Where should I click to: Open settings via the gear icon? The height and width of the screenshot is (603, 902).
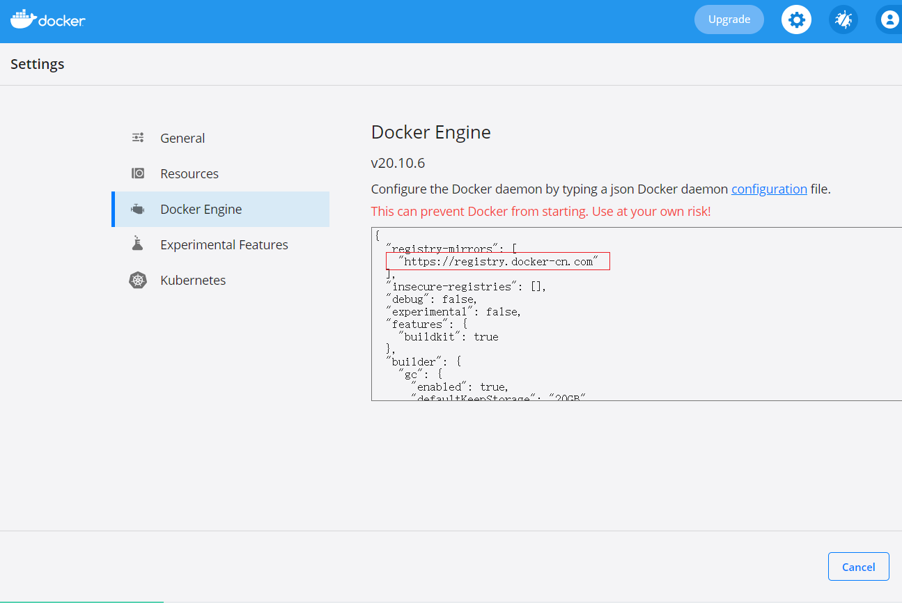point(796,19)
